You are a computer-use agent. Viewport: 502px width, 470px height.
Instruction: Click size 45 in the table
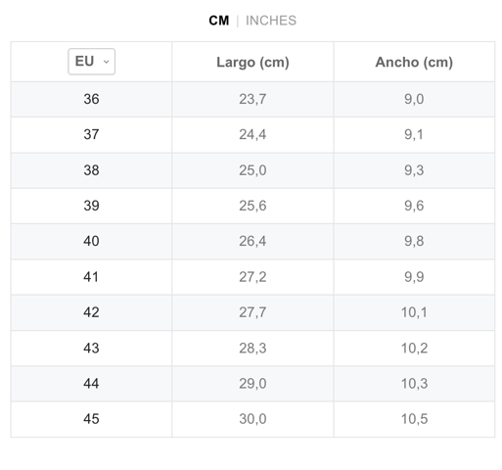[x=91, y=419]
